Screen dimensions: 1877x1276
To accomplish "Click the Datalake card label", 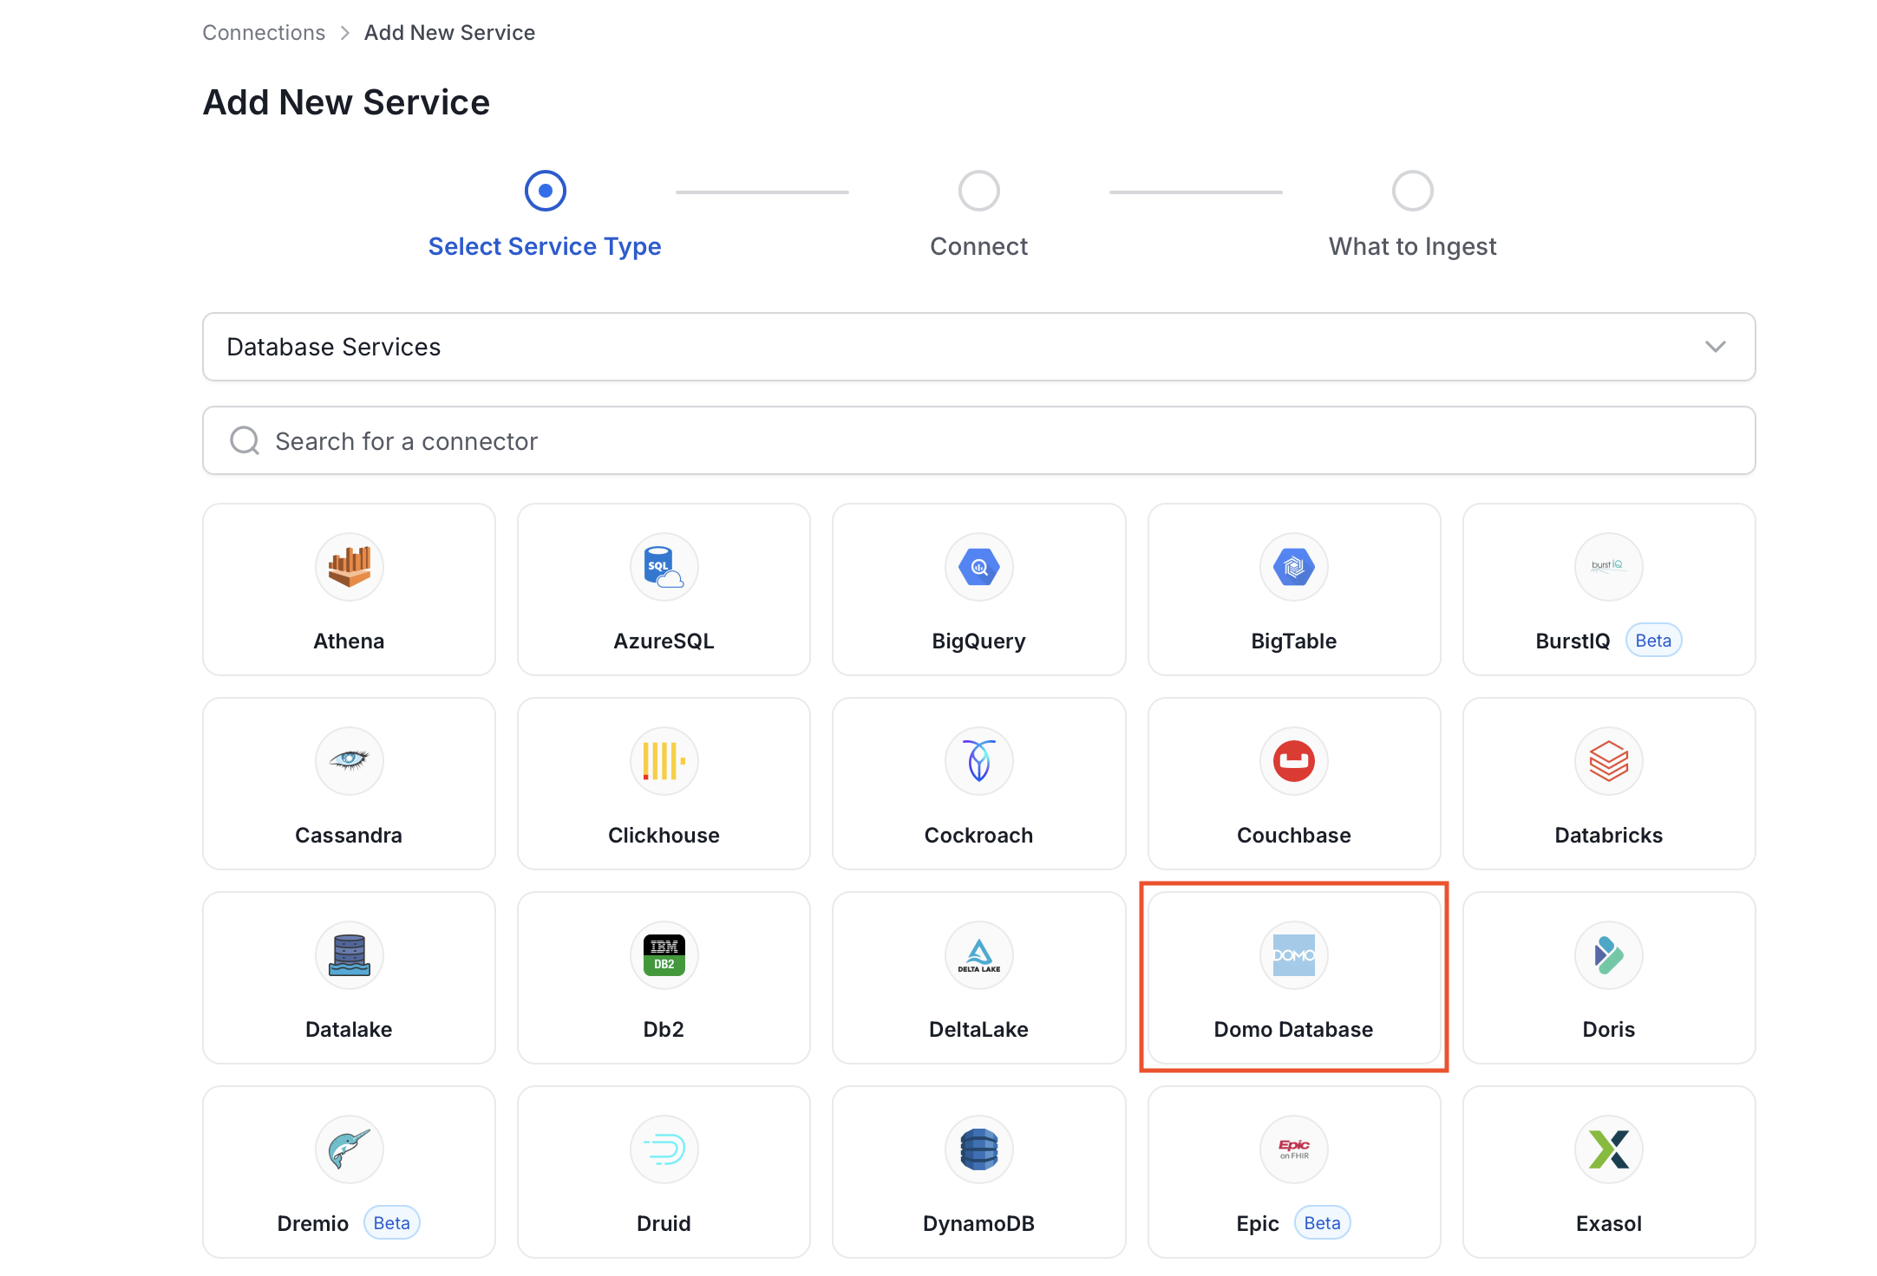I will tap(349, 1029).
